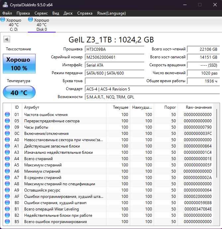222x229 pixels.
Task: Open the Сервис menu
Action: pyautogui.click(x=41, y=13)
